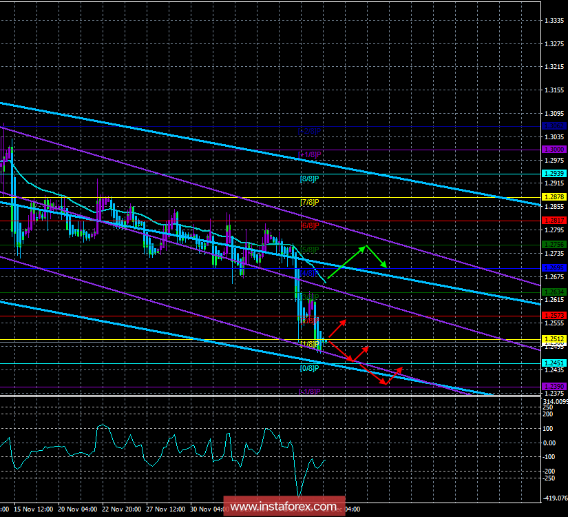Image resolution: width=568 pixels, height=517 pixels.
Task: Select the 1.2695 blue price label
Action: point(554,268)
